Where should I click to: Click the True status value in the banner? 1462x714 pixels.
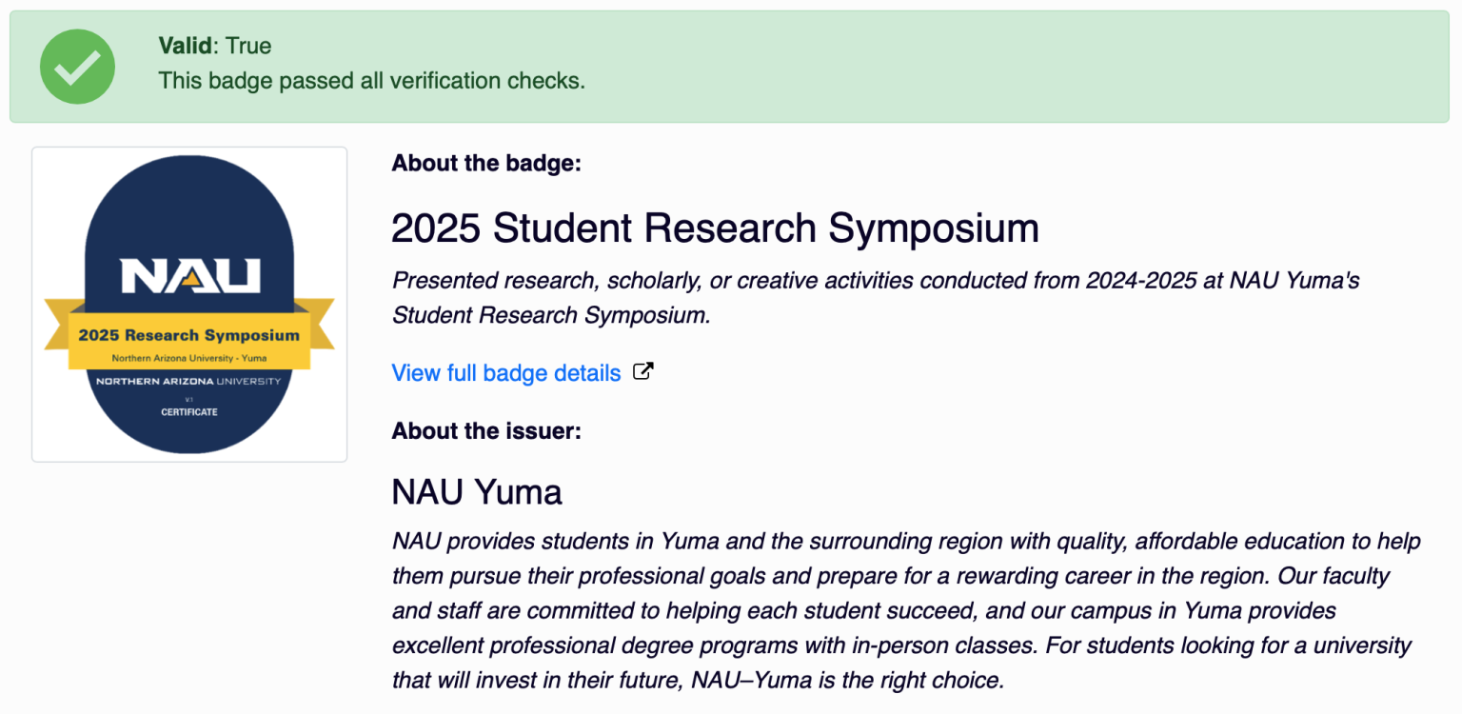(x=248, y=46)
